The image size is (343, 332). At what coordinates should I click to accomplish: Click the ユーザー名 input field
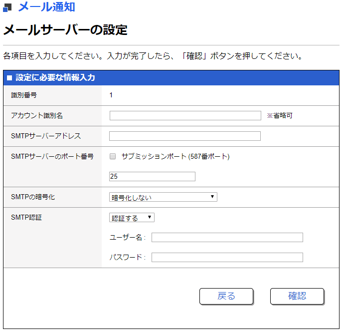227,238
